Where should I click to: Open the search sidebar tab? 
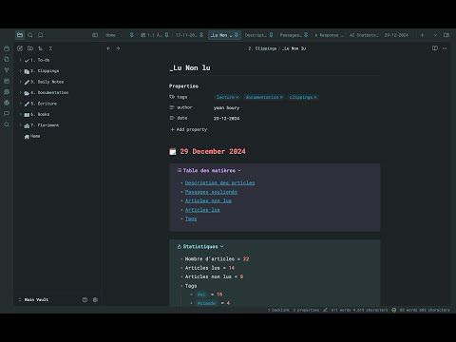pos(30,35)
